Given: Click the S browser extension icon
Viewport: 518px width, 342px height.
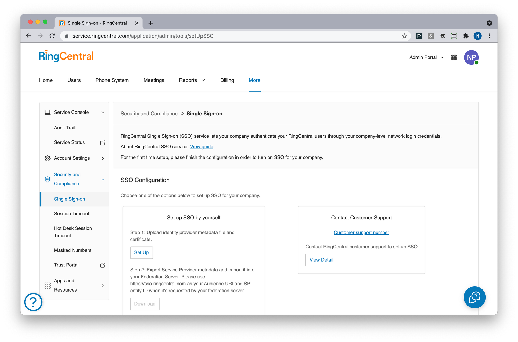Looking at the screenshot, I should tap(430, 36).
